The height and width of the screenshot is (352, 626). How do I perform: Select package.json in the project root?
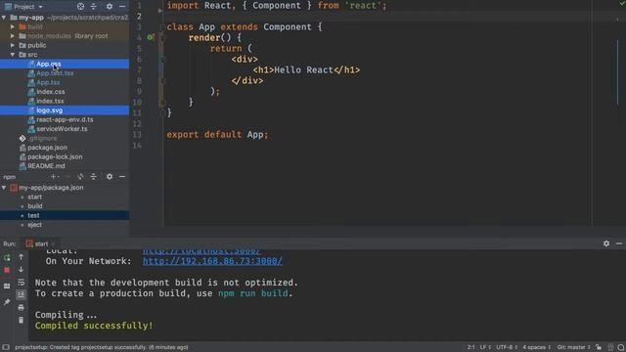(x=47, y=148)
